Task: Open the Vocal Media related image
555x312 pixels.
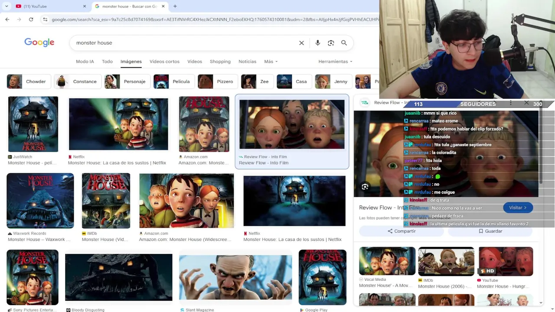Action: pos(387,261)
